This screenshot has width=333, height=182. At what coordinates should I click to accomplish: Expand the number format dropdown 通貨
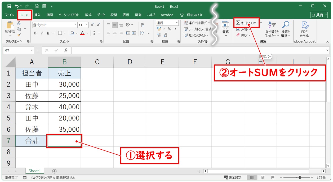coord(177,23)
